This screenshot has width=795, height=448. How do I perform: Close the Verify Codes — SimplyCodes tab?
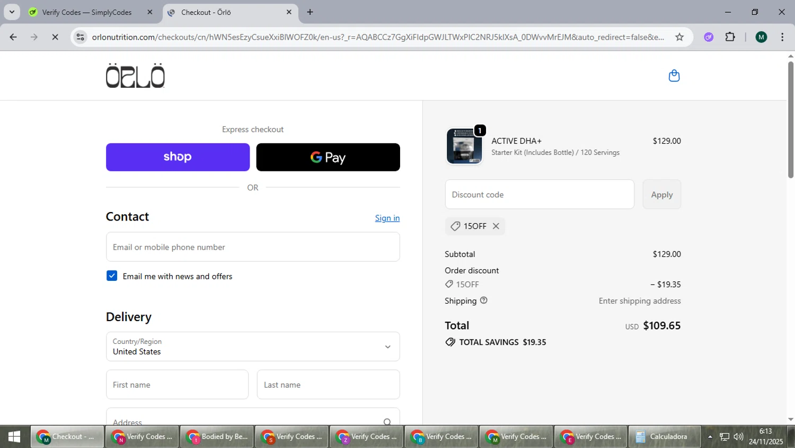pos(150,12)
